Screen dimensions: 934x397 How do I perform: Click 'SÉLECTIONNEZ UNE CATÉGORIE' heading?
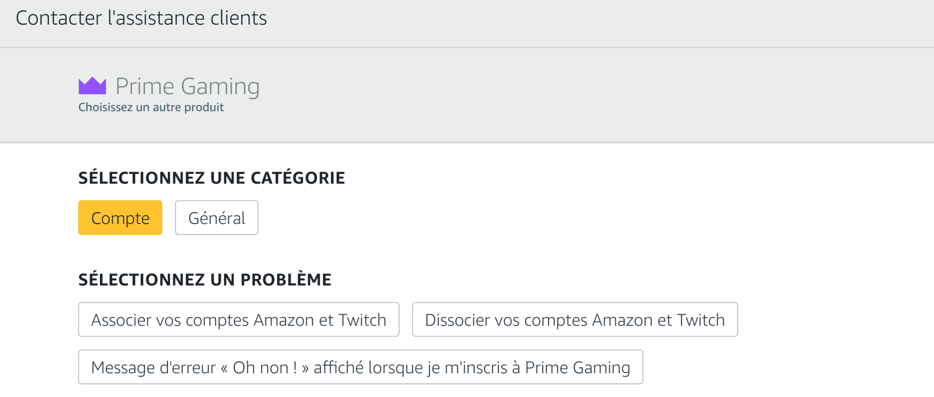tap(212, 178)
